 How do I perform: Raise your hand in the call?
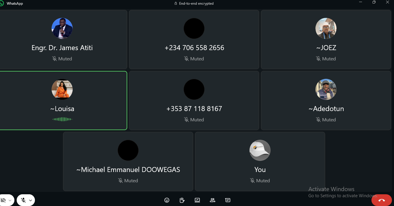(x=182, y=200)
